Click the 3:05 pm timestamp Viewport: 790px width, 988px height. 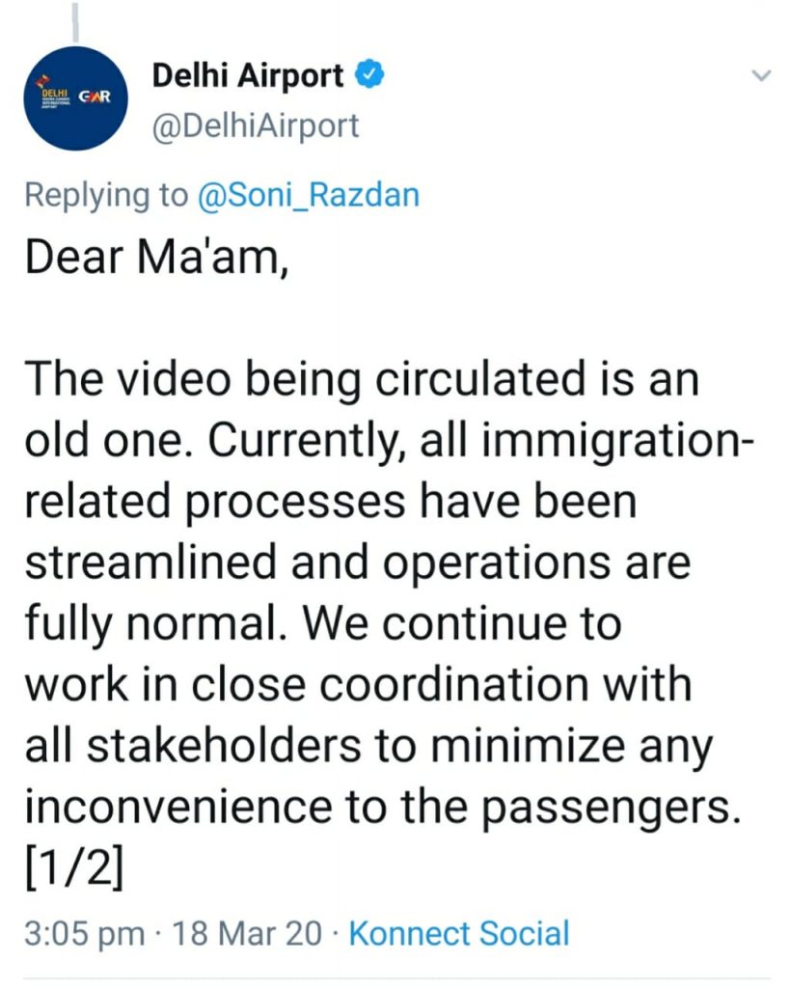click(85, 933)
